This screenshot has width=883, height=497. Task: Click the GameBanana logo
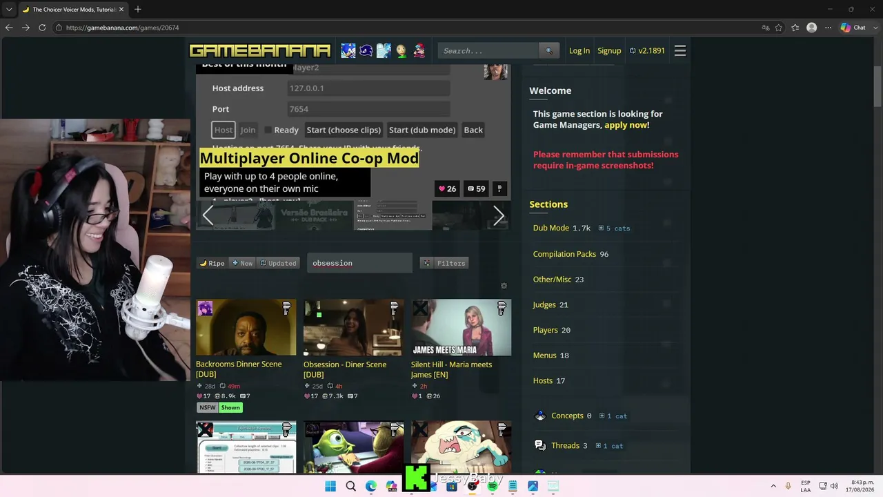click(x=260, y=51)
